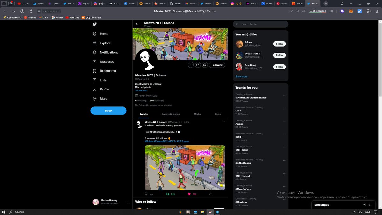The width and height of the screenshot is (382, 215).
Task: Switch to Likes tab
Action: [x=218, y=114]
